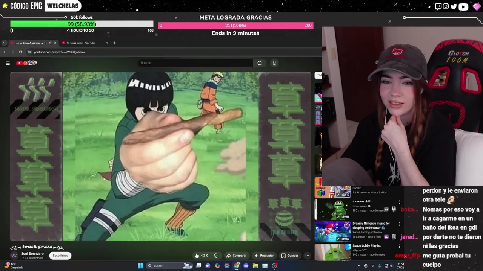Click the address bar URL
This screenshot has height=271, width=483.
coord(59,52)
